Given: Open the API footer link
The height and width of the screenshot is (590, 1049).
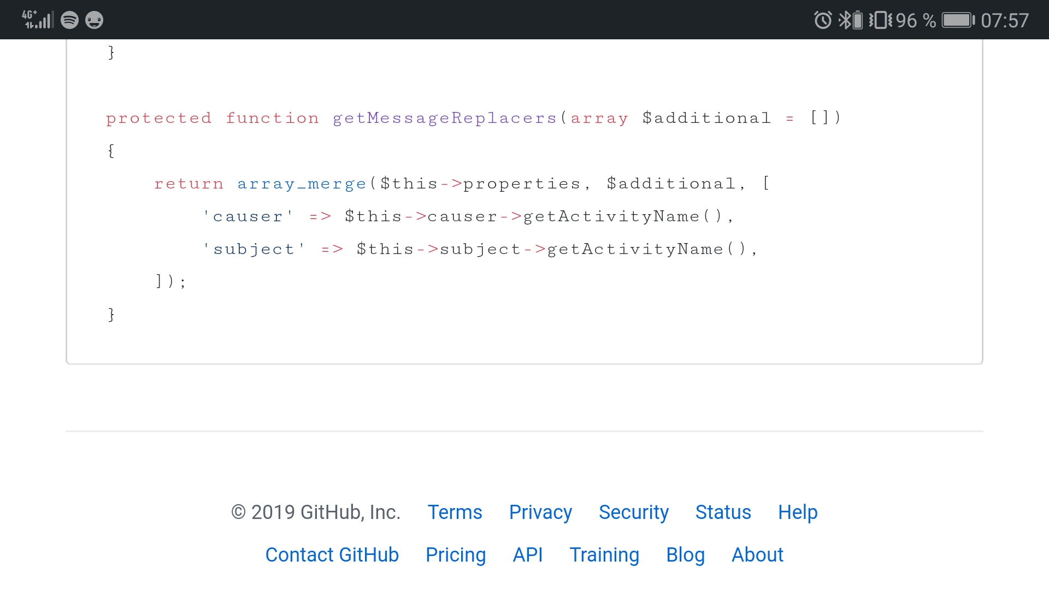Looking at the screenshot, I should (528, 555).
